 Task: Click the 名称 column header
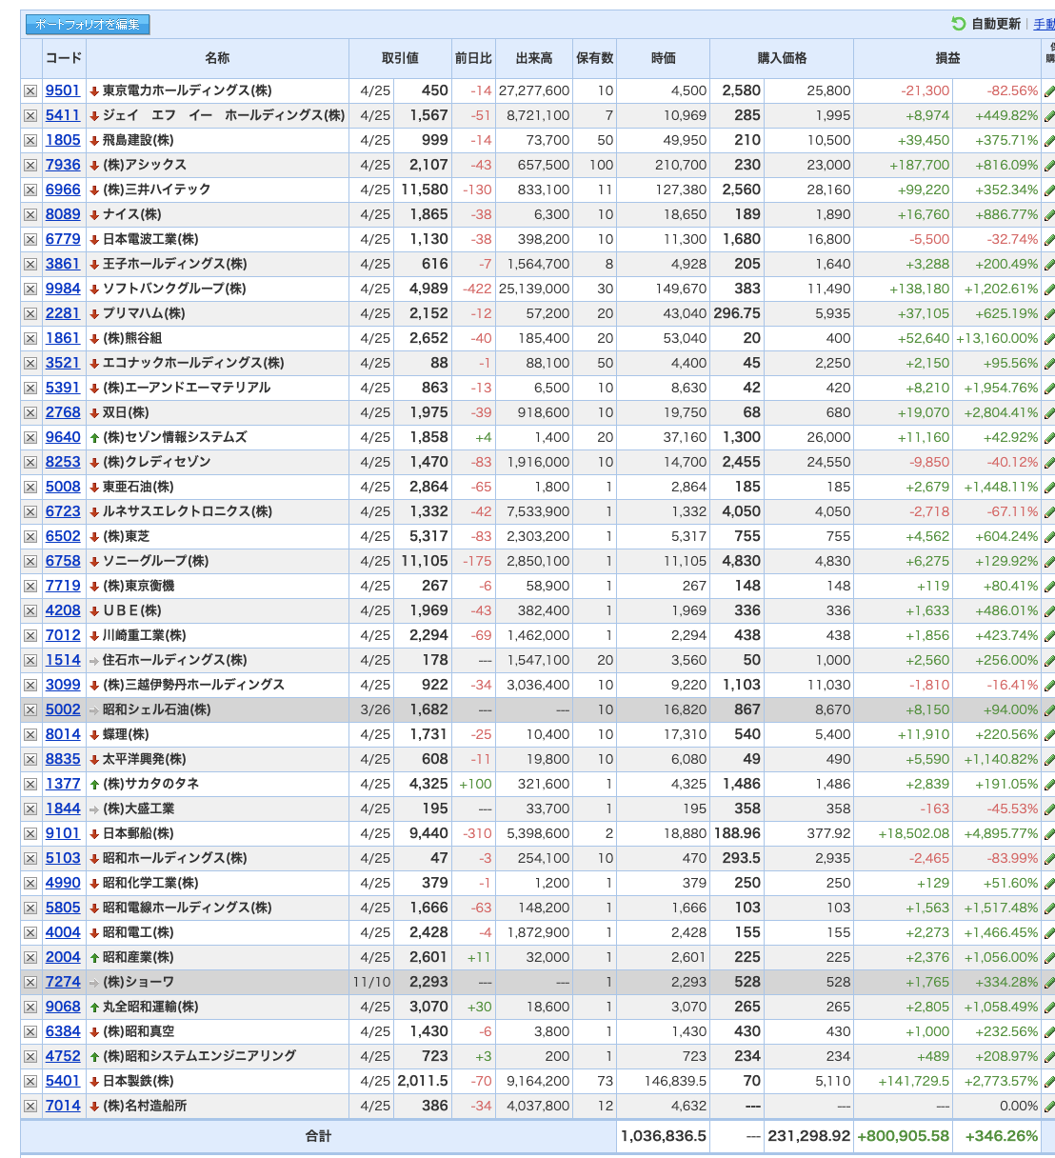tap(217, 58)
